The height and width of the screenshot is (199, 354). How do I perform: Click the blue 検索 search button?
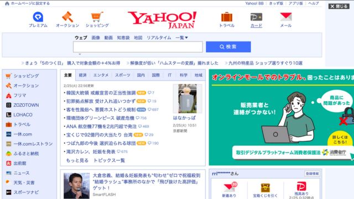point(228,46)
